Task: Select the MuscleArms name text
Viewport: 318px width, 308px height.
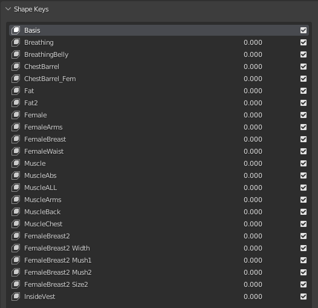Action: click(42, 200)
